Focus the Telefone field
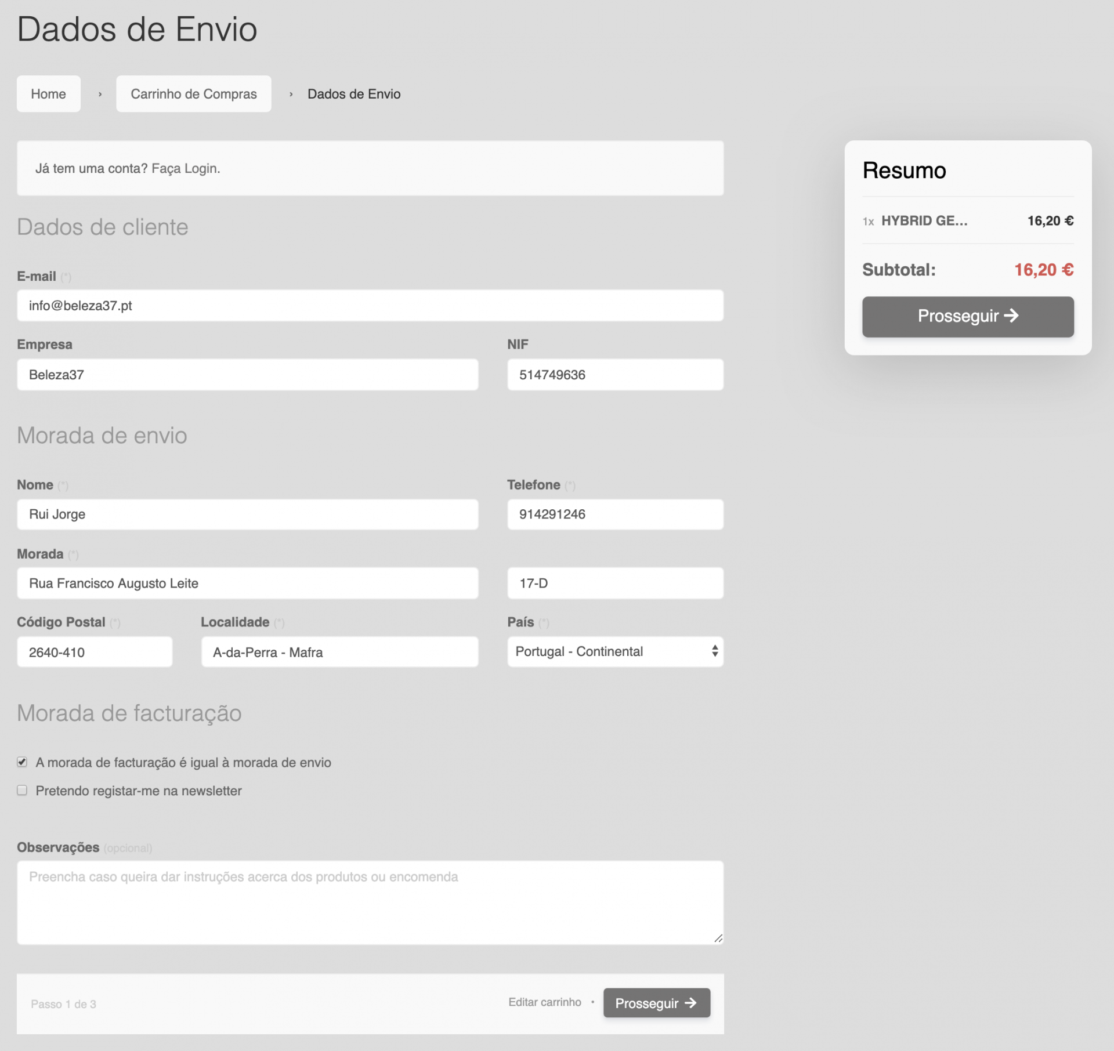The height and width of the screenshot is (1051, 1114). coord(614,514)
